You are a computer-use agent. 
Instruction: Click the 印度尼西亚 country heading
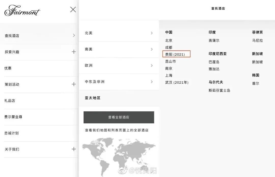[x=218, y=54]
